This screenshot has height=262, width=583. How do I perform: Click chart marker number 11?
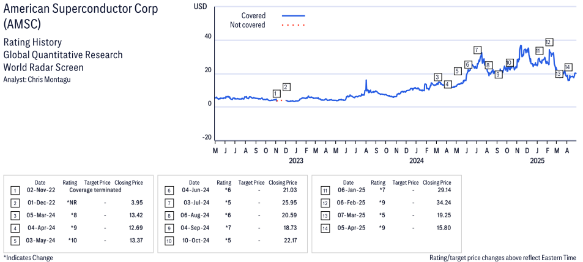click(x=539, y=51)
